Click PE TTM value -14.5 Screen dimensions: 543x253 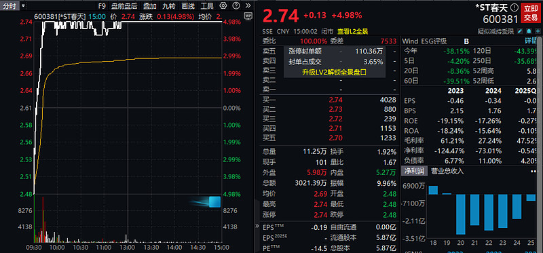click(320, 248)
